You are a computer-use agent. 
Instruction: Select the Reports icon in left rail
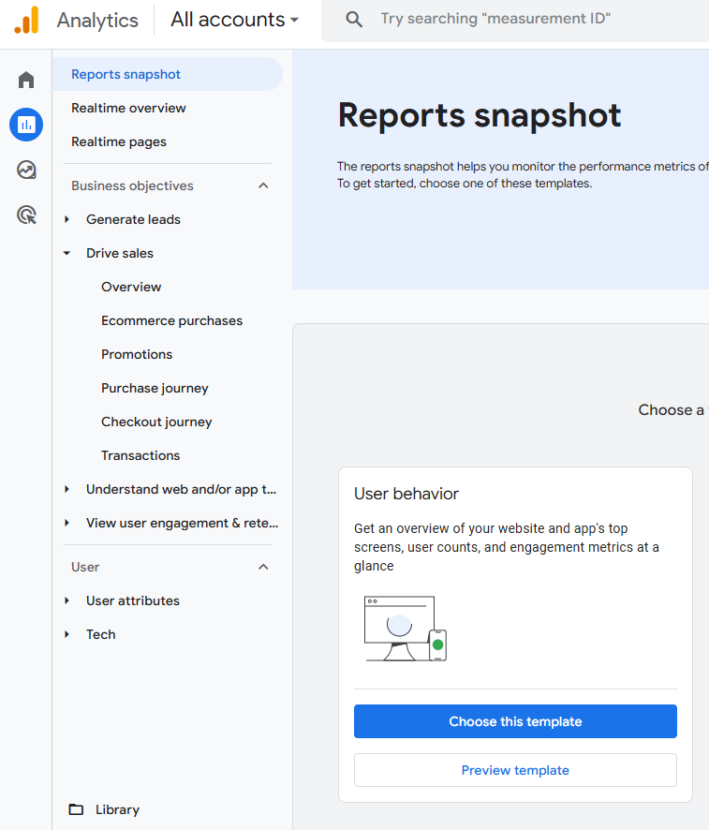point(26,125)
